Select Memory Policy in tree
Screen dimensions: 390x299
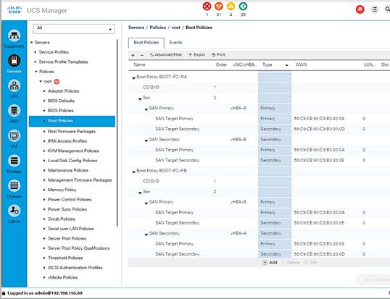(62, 190)
